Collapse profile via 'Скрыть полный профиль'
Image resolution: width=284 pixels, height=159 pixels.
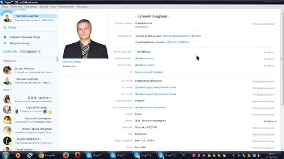click(149, 72)
